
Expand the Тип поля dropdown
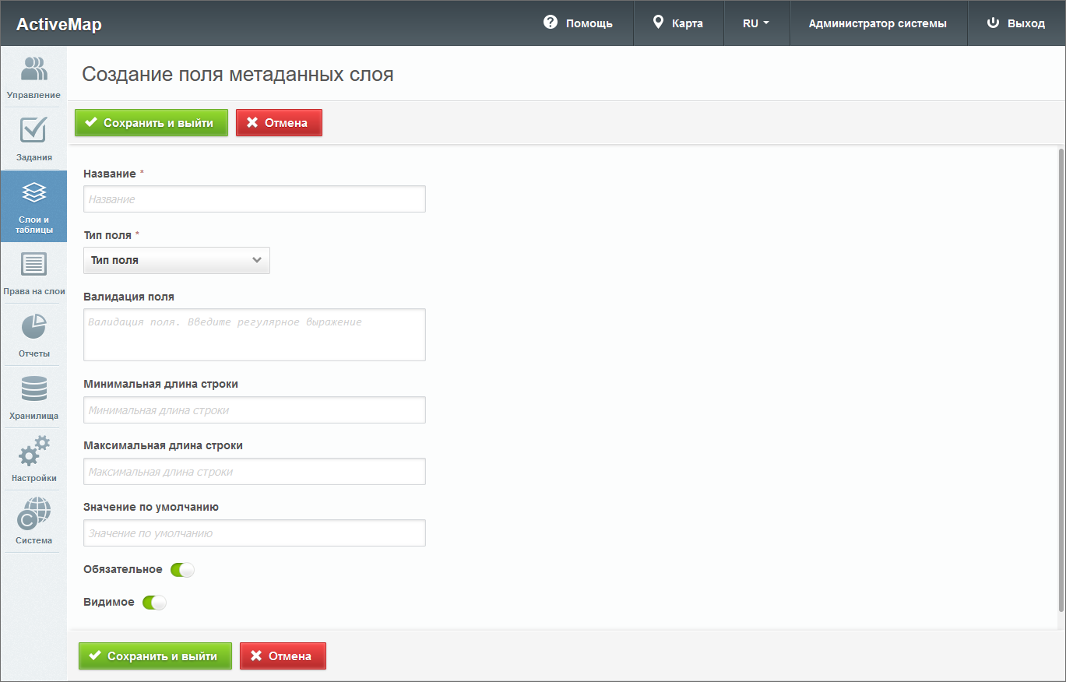177,261
